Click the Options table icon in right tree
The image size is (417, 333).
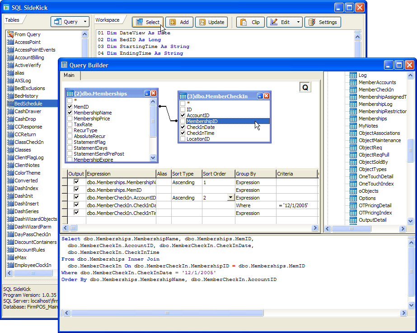tap(353, 198)
